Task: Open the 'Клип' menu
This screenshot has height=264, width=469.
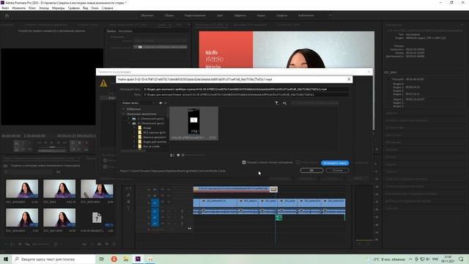Action: pos(32,8)
